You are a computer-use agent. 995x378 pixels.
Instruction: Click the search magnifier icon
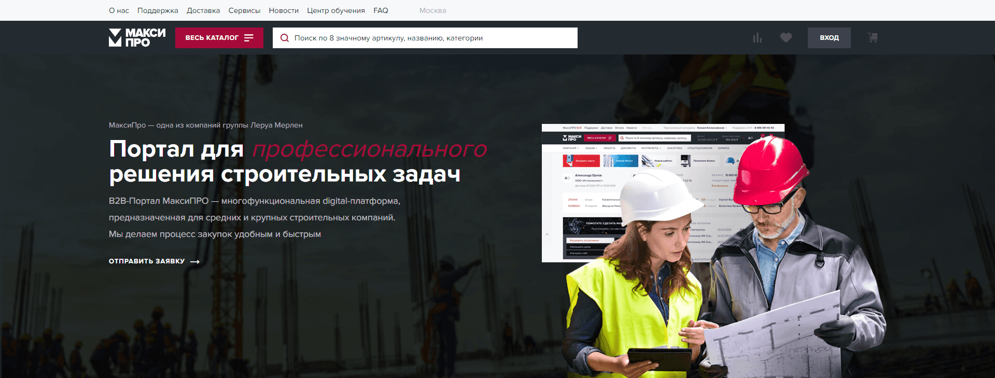click(x=285, y=38)
